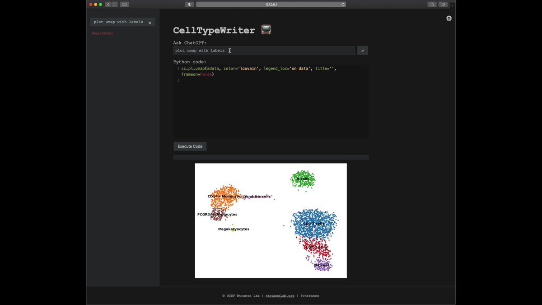Click line number 2 in the code editor

tap(178, 80)
